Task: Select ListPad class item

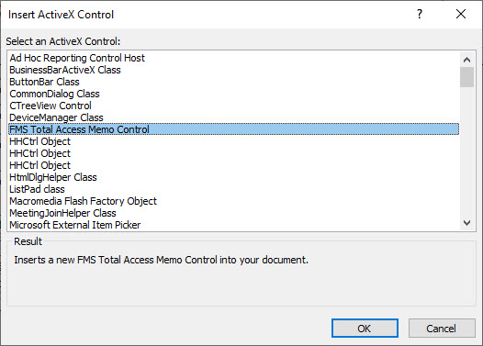Action: (x=233, y=189)
